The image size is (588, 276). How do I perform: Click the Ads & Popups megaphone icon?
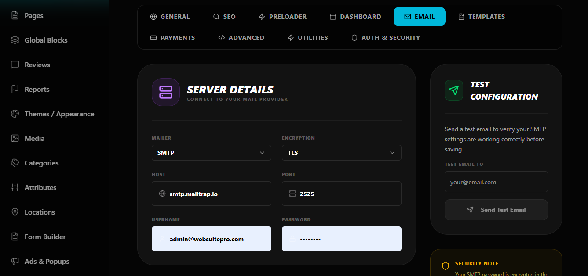pos(15,262)
